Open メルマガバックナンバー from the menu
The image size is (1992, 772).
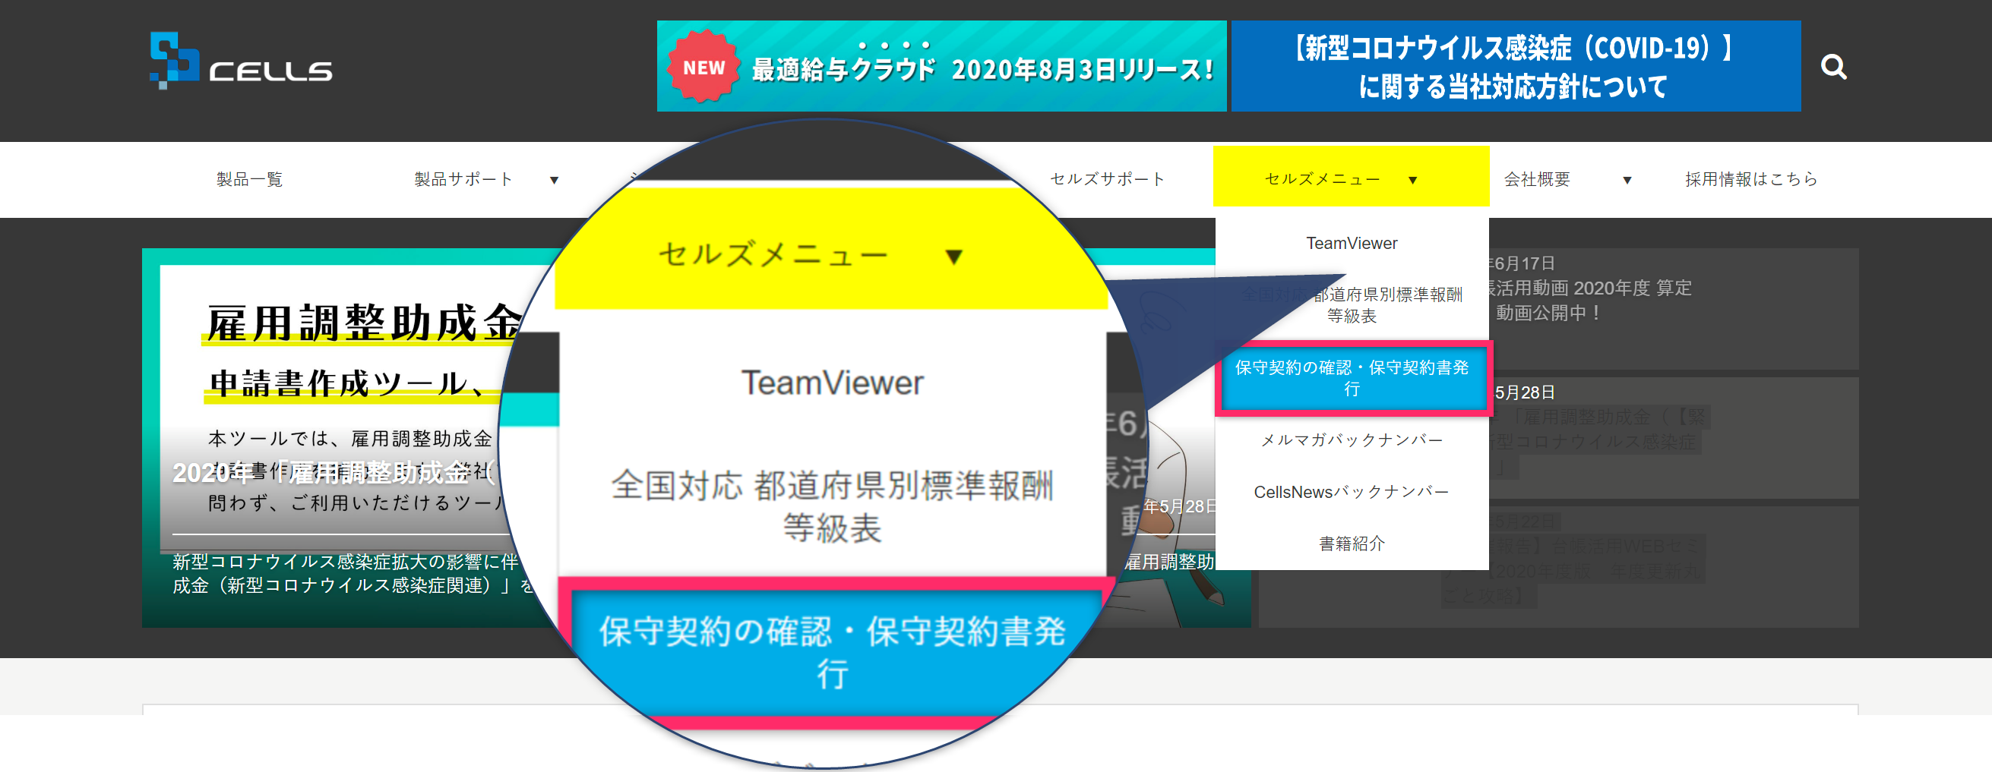[1351, 440]
